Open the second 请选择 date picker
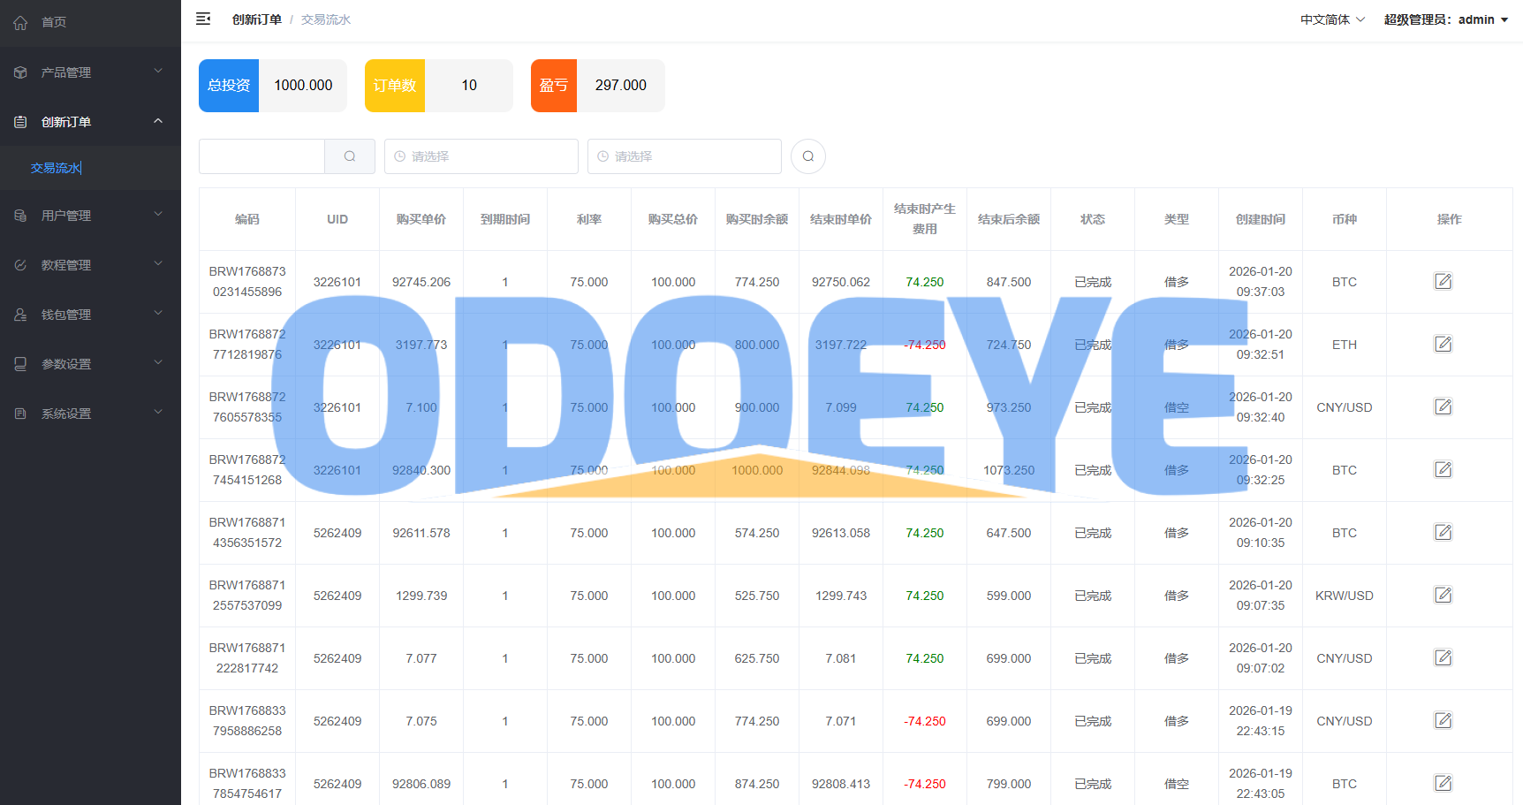 click(x=685, y=156)
